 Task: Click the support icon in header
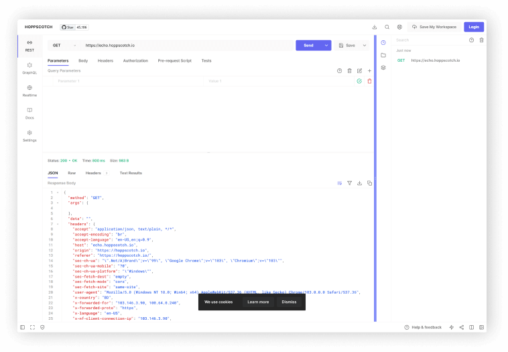coord(399,27)
